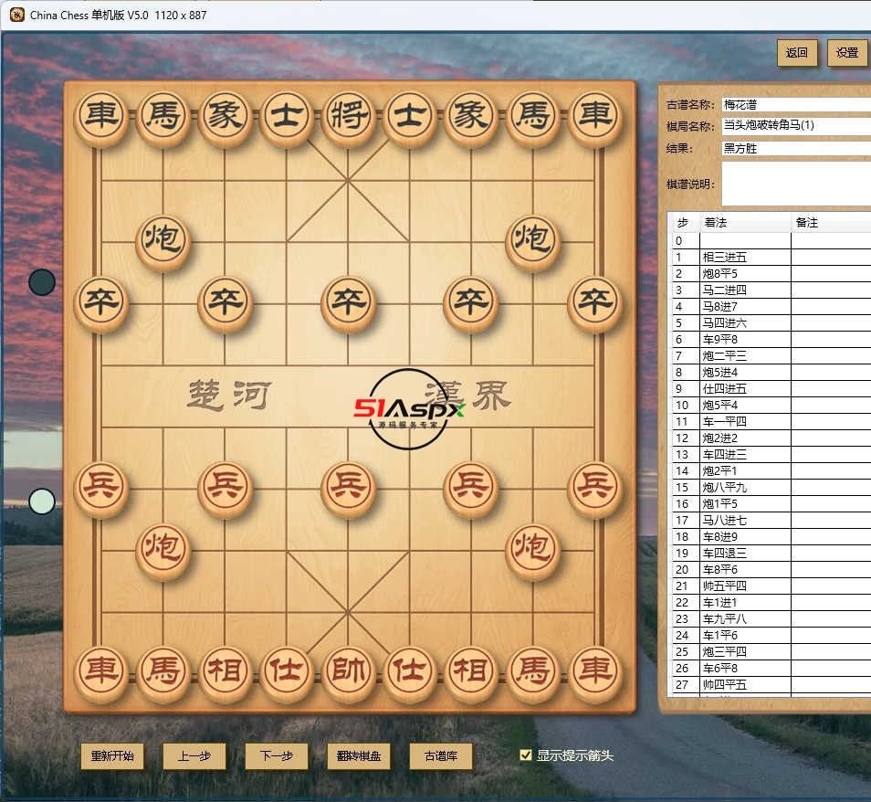Viewport: 871px width, 802px height.
Task: Select move 11 车一平四
Action: pos(771,421)
